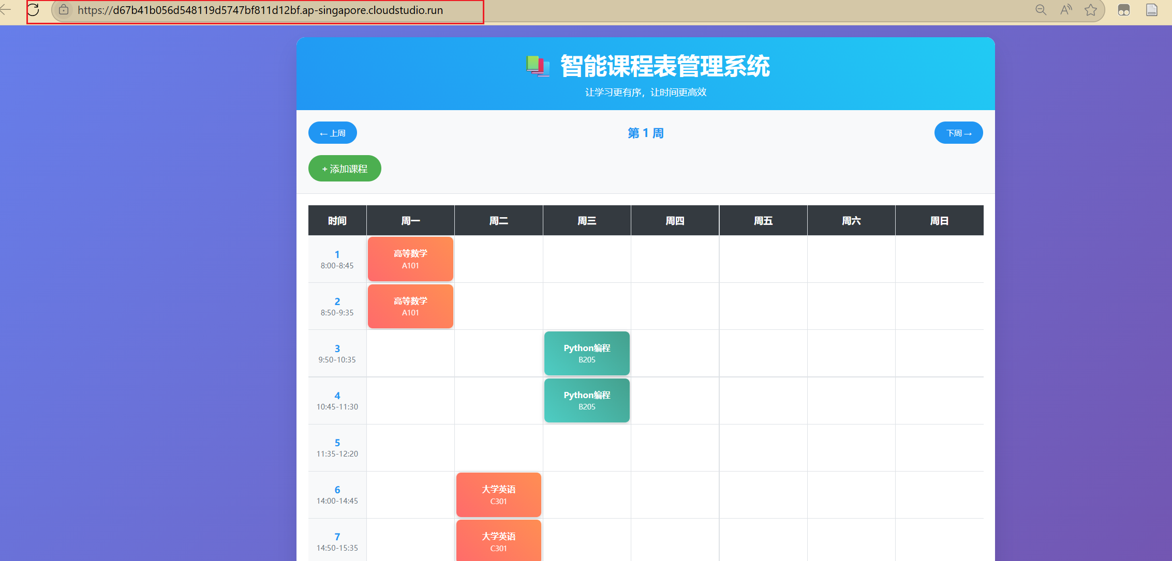This screenshot has height=561, width=1172.
Task: Click the browser back arrow
Action: click(5, 10)
